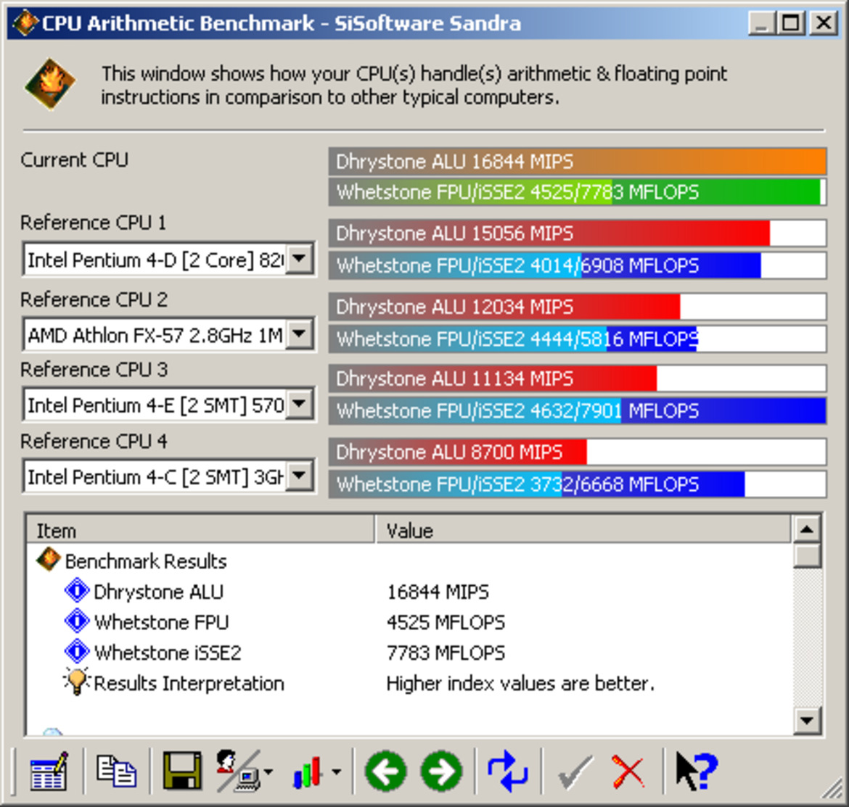849x807 pixels.
Task: Select the AMD Athlon FX-57 combo box field
Action: click(168, 334)
